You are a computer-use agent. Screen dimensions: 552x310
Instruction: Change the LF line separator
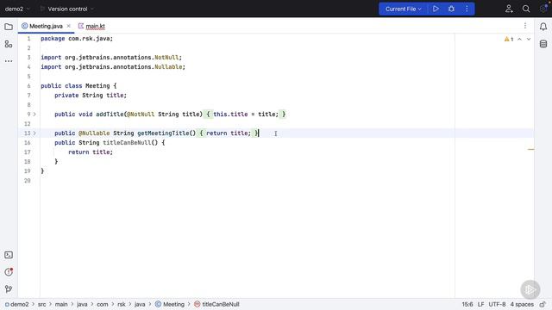click(481, 304)
